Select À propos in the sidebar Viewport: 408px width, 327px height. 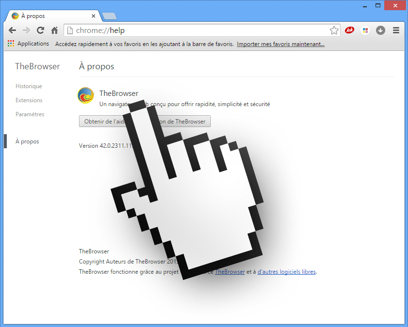pos(27,141)
